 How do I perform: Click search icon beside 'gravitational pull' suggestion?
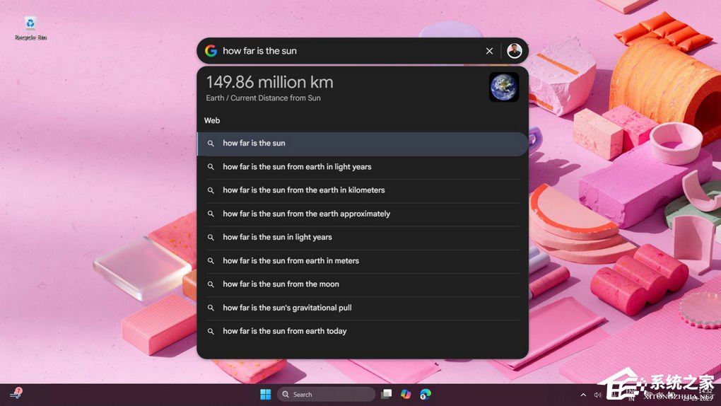tap(211, 308)
